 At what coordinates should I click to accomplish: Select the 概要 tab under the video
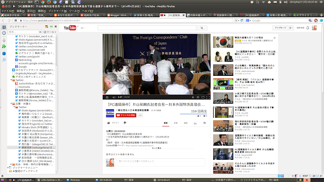tap(166, 123)
